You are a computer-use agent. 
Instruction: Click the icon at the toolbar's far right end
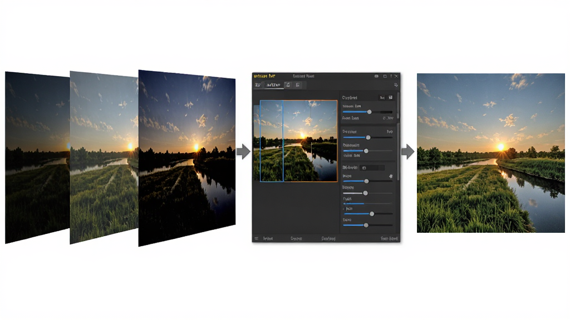[x=396, y=85]
